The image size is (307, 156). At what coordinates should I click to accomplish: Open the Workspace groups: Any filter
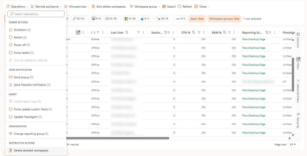[224, 19]
